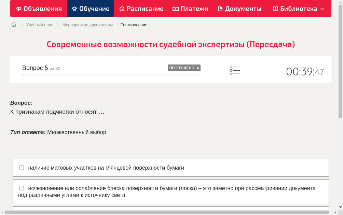Screen dimensions: 343x215
Task: Open Мероприятие дисциплины breadcrumb
Action: click(x=87, y=25)
